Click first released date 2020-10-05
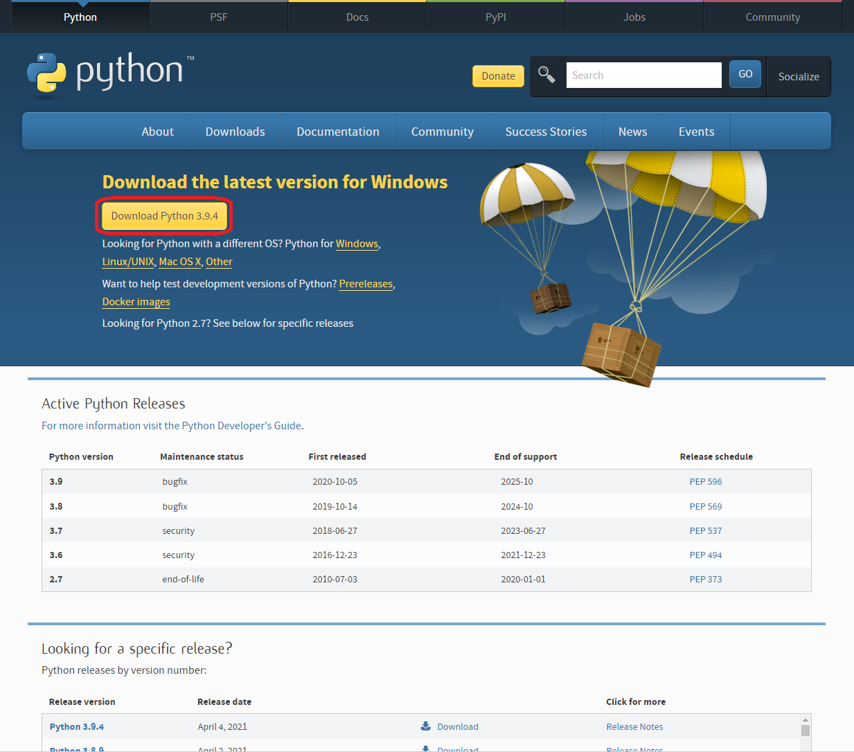Image resolution: width=854 pixels, height=752 pixels. click(x=335, y=482)
